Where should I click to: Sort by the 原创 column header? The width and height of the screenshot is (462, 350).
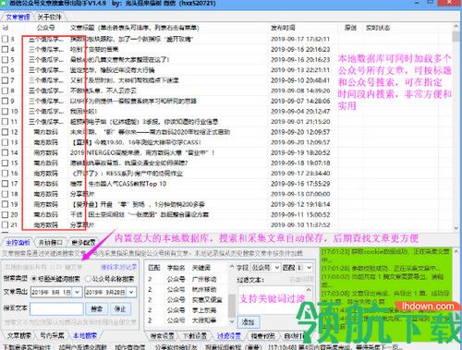350,28
